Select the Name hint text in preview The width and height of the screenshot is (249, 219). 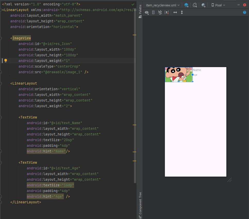pos(197,70)
